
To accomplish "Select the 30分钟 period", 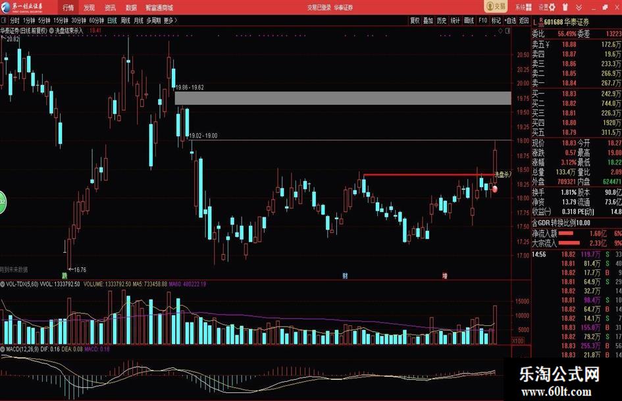I will tap(78, 20).
